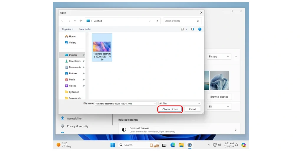302x151 pixels.
Task: Click the blue help icon
Action: pos(200,29)
